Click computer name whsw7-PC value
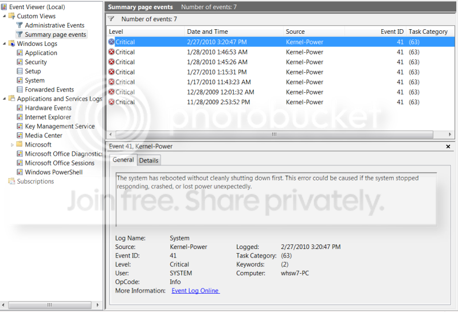Image resolution: width=458 pixels, height=312 pixels. (x=295, y=273)
